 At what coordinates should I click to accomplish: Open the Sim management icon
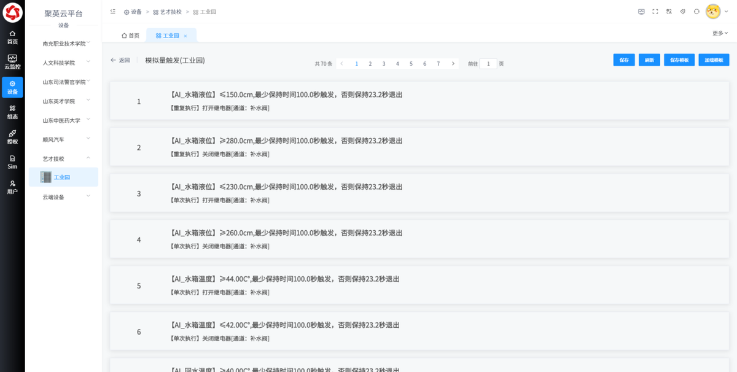[x=12, y=161]
